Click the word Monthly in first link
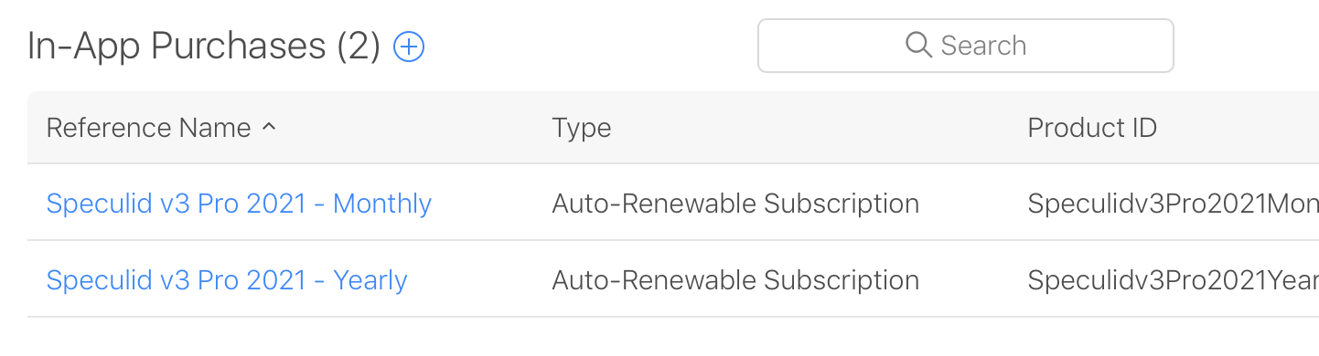 tap(382, 203)
